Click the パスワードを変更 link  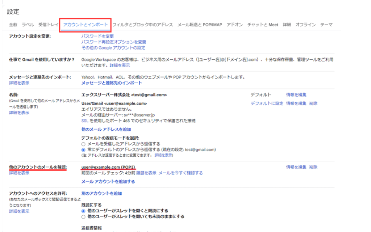[97, 36]
